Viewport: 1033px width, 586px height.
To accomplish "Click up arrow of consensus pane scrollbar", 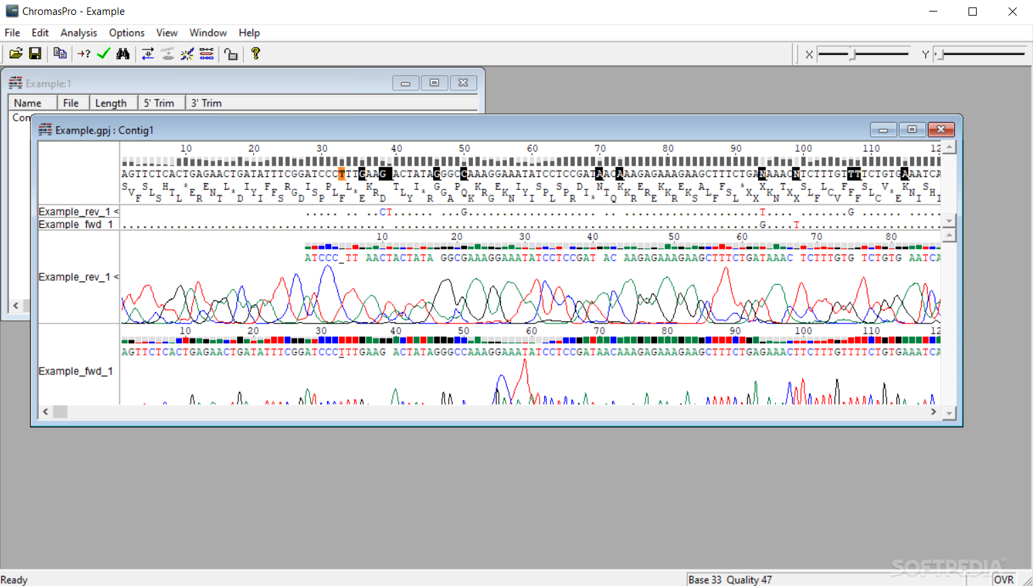I will pyautogui.click(x=950, y=147).
